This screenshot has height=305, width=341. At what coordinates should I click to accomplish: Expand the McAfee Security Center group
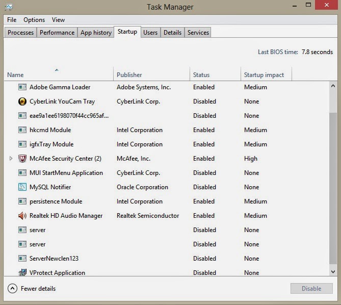11,159
